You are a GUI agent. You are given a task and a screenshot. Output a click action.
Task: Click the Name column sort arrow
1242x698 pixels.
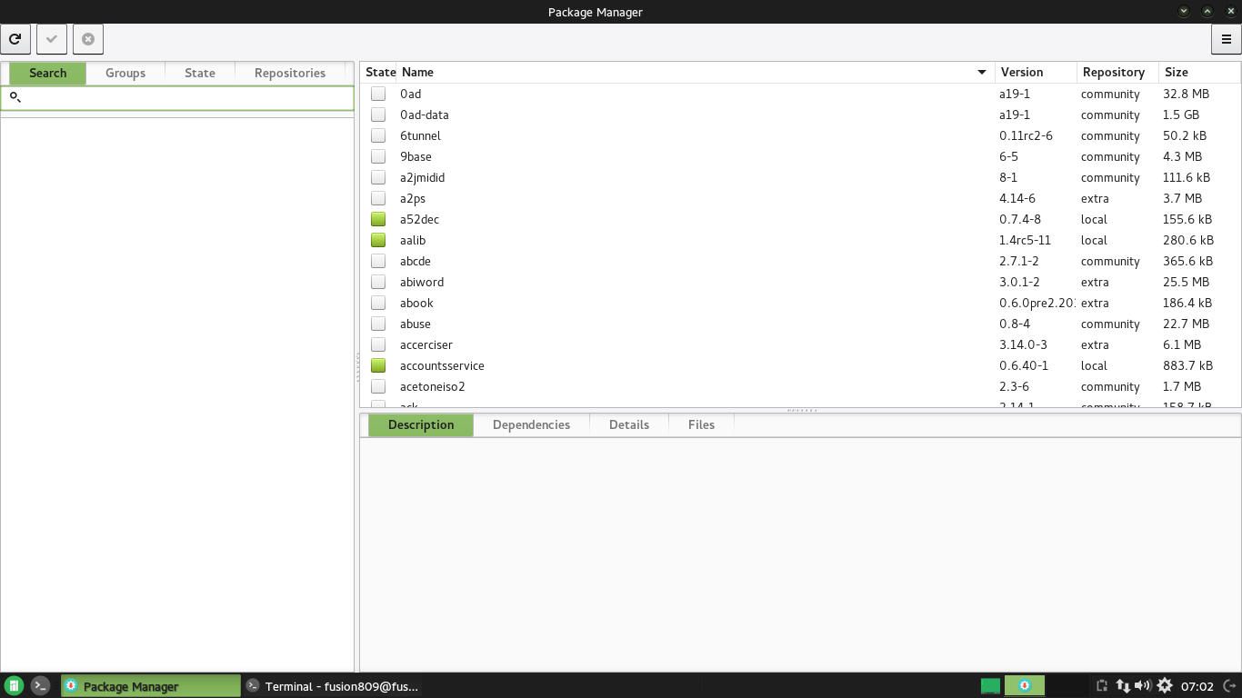[982, 72]
